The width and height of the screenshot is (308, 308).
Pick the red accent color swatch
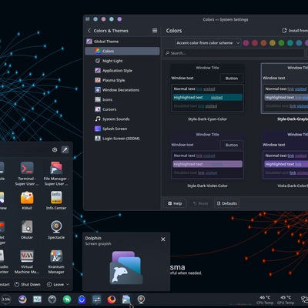click(x=255, y=43)
